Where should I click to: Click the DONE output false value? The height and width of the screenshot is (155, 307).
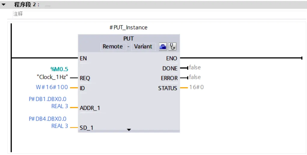click(195, 67)
